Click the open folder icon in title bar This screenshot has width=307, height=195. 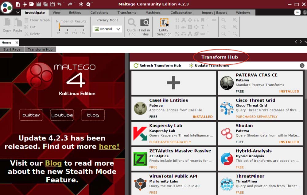tap(32, 4)
